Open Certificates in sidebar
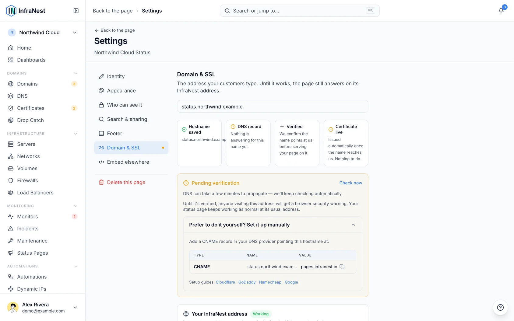This screenshot has height=321, width=514. pos(43,108)
